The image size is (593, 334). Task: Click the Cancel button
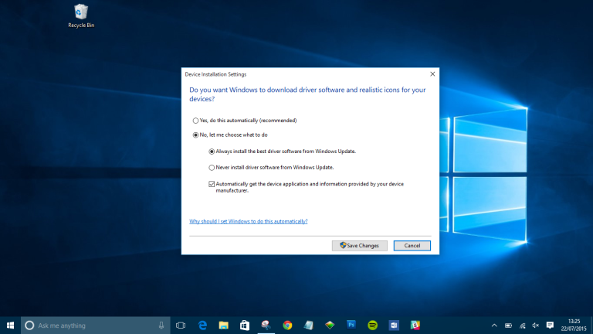point(412,245)
